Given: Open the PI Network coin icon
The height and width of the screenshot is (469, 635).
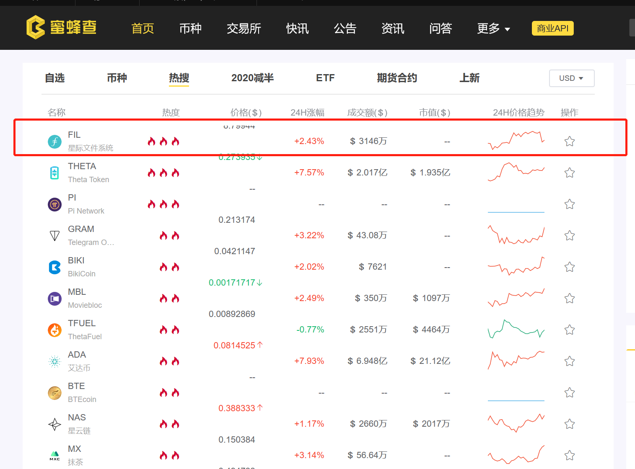Looking at the screenshot, I should (54, 204).
